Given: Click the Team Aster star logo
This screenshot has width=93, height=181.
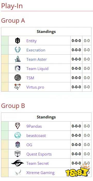Looking at the screenshot, I should pos(18,59).
